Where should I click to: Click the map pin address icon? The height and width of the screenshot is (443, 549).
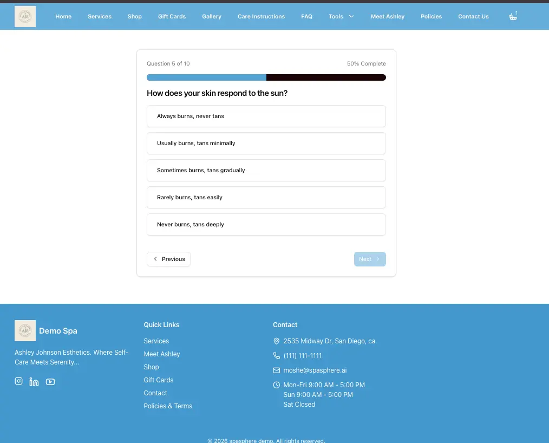[x=277, y=341]
